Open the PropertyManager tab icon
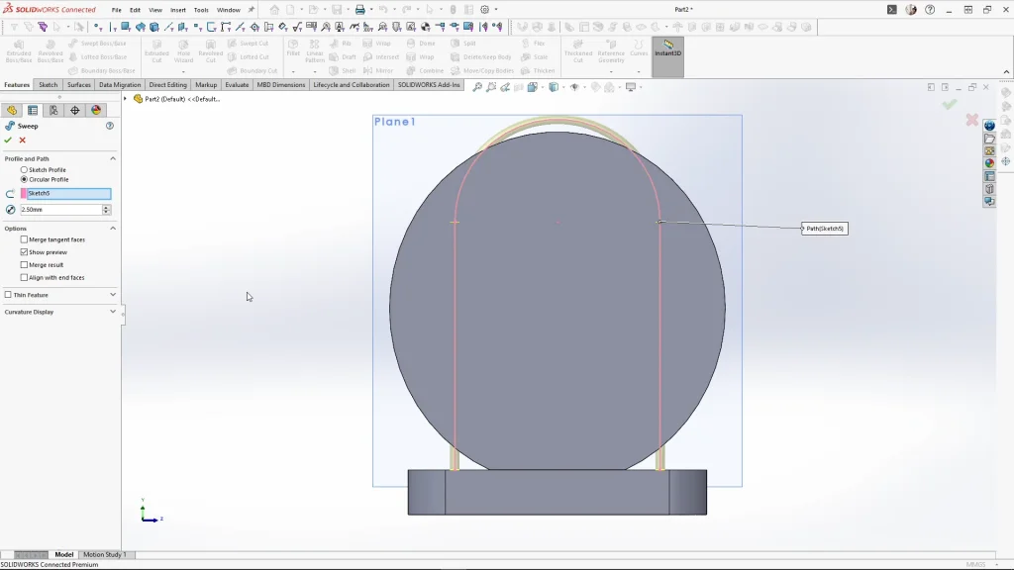1014x570 pixels. [x=33, y=111]
